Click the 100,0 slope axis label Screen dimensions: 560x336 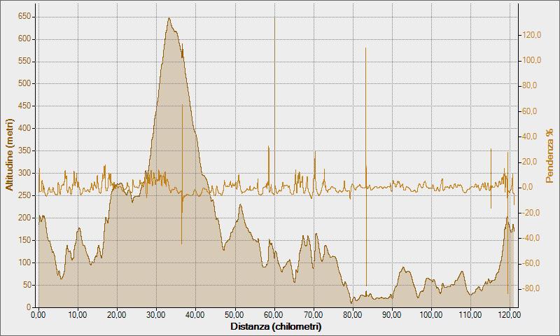[532, 60]
